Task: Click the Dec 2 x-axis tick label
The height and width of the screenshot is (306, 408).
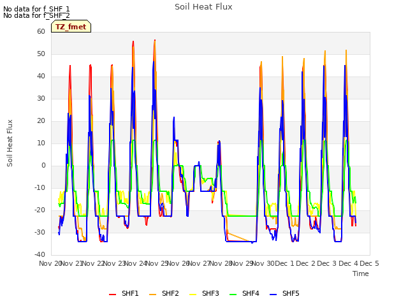Action: pos(305,263)
